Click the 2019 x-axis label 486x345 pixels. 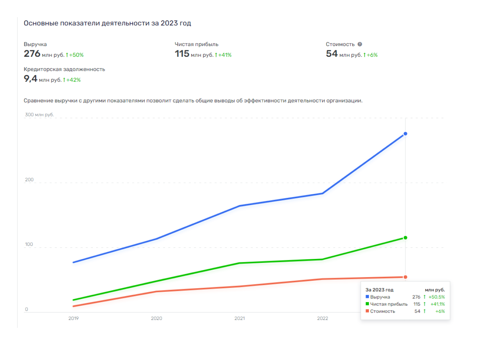[74, 318]
